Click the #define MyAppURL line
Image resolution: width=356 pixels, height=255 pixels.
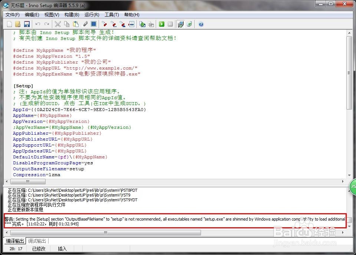[75, 68]
